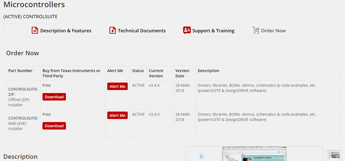
Task: Click the "Current Version" column header
Action: pyautogui.click(x=156, y=73)
